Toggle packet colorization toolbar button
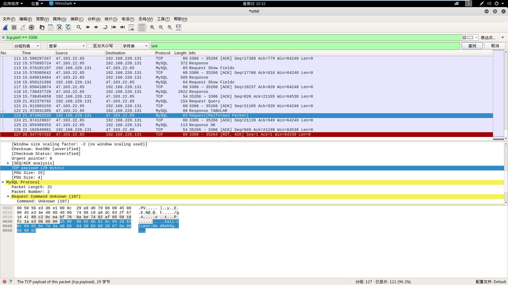Image resolution: width=508 pixels, height=285 pixels. (x=142, y=27)
